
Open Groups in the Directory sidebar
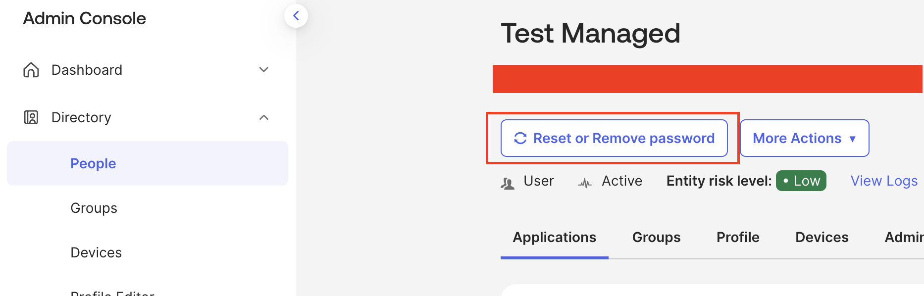point(94,208)
